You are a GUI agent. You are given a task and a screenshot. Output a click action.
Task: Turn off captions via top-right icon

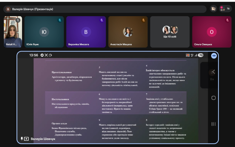pos(214,9)
